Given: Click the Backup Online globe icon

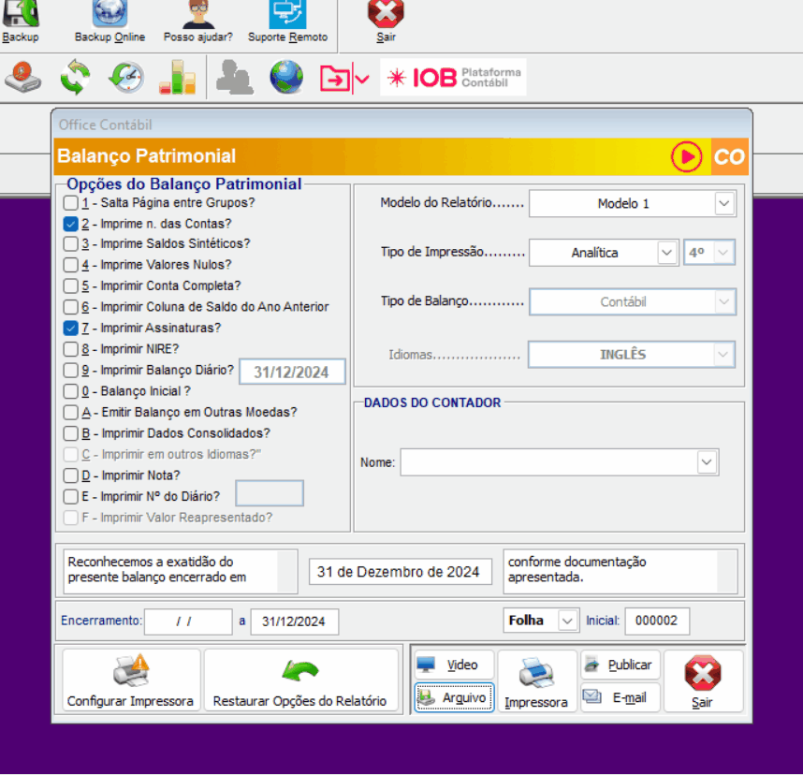Looking at the screenshot, I should (109, 13).
